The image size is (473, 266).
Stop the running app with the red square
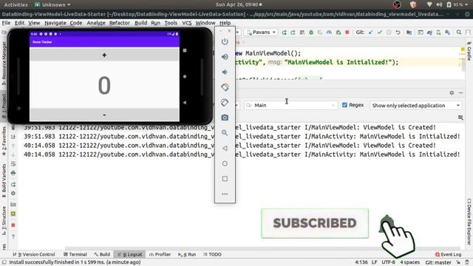(347, 33)
